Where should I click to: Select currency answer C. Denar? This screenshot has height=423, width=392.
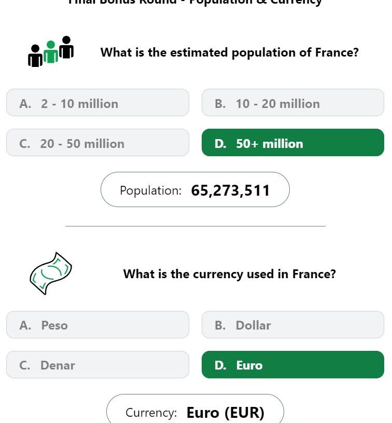(97, 365)
